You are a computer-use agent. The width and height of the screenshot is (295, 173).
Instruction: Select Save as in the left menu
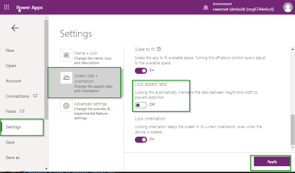[13, 158]
